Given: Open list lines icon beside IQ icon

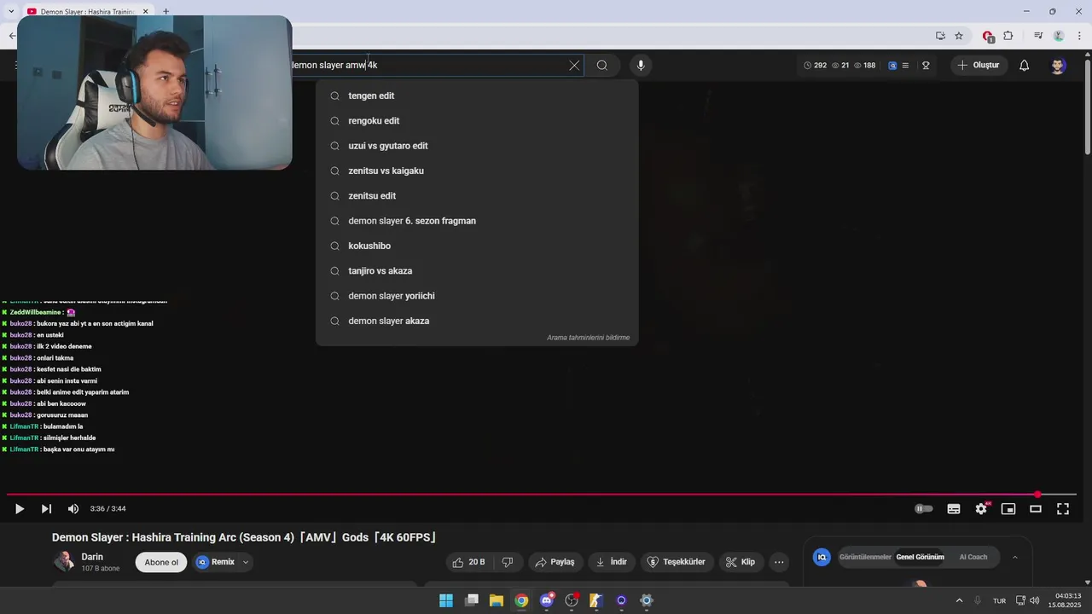Looking at the screenshot, I should click(x=905, y=65).
